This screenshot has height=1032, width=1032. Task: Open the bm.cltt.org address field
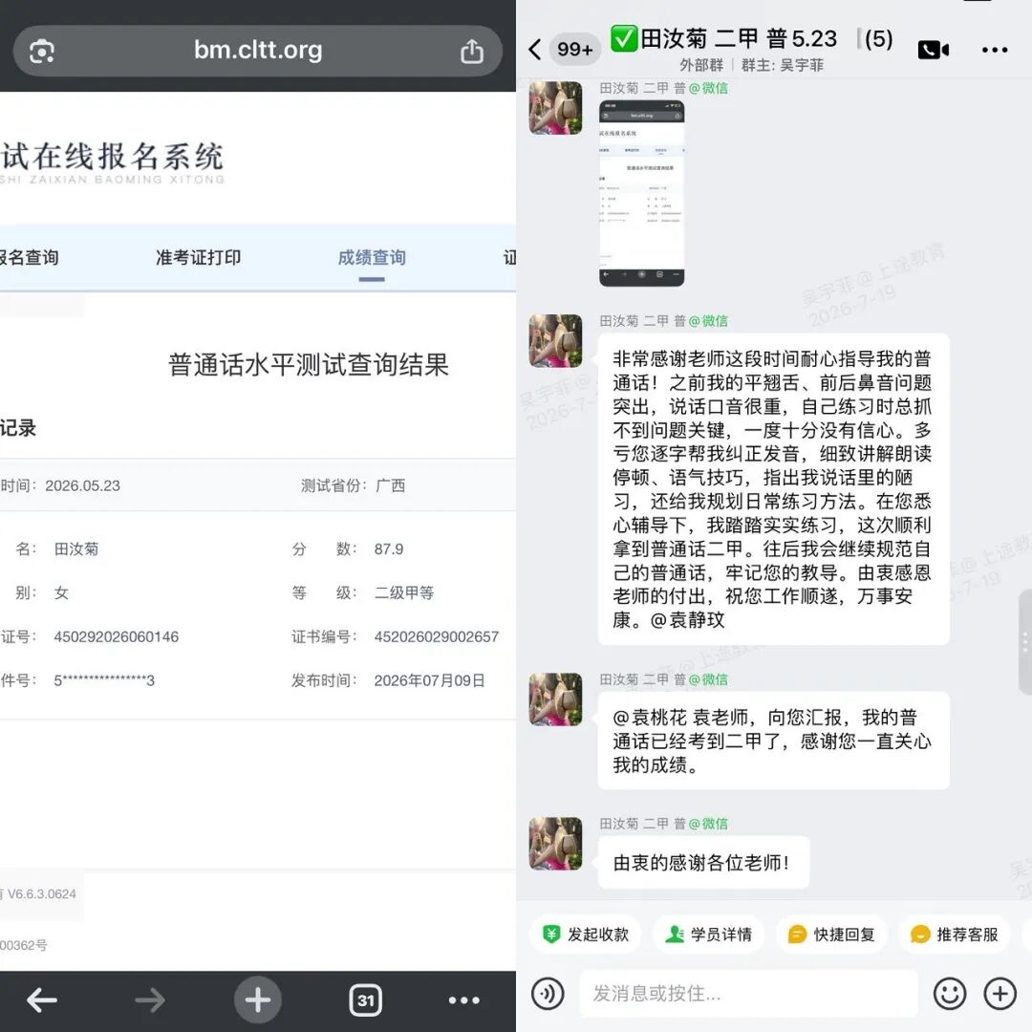(x=257, y=50)
